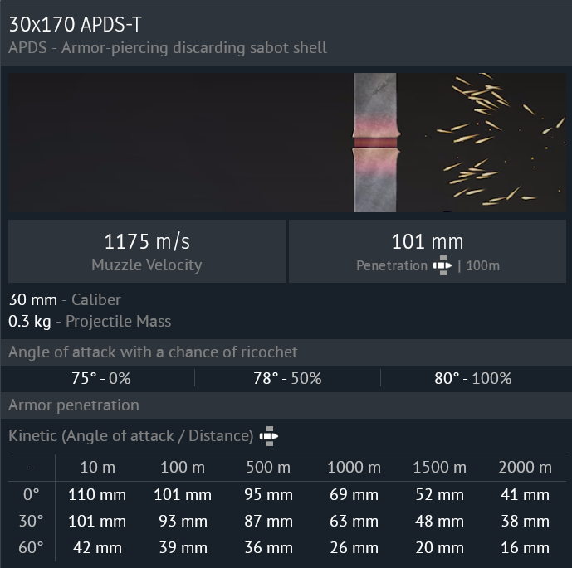Click the 110 mm cell at 0°
The width and height of the screenshot is (572, 568).
click(x=97, y=494)
